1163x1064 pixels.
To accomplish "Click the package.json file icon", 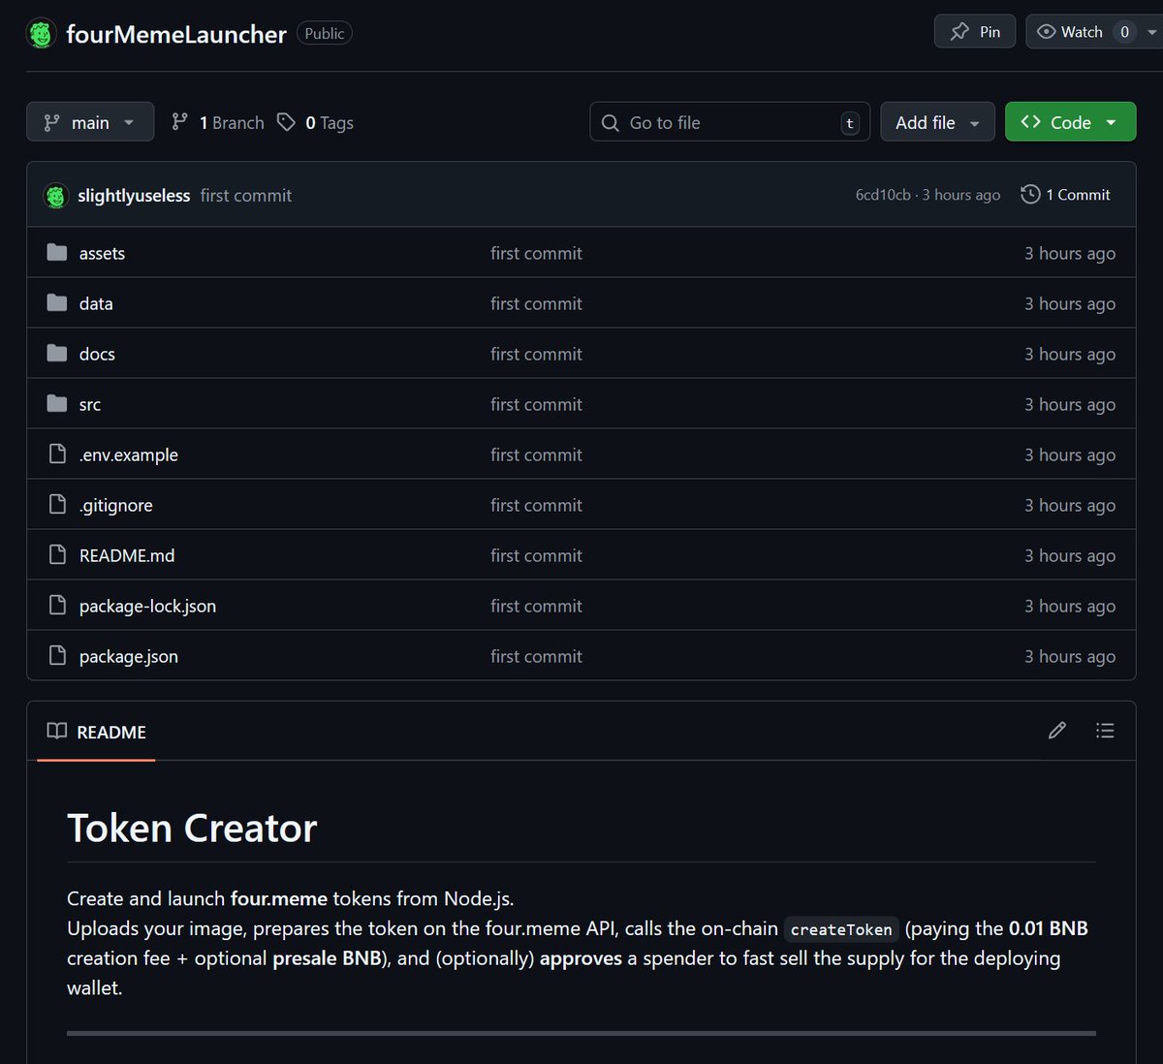I will 57,656.
